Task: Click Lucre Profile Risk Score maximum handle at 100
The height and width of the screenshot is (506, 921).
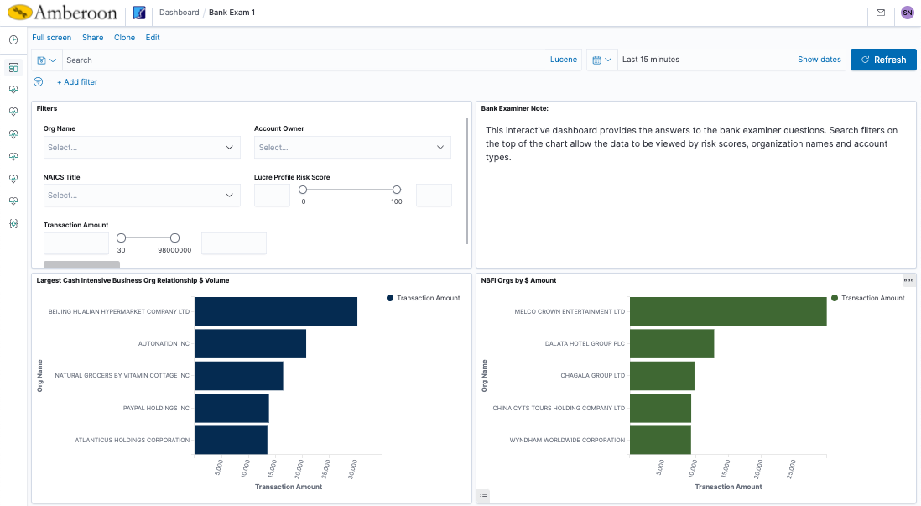Action: (397, 190)
